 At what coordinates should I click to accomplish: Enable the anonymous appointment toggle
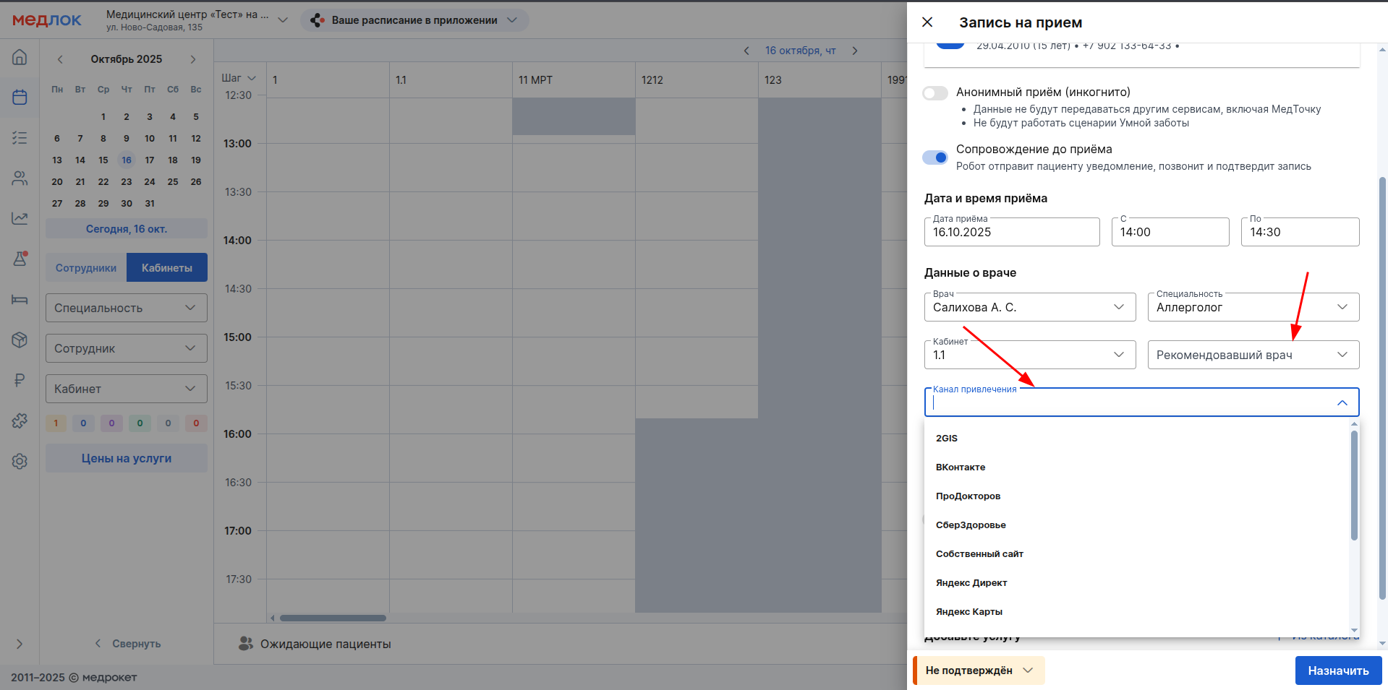click(x=935, y=93)
